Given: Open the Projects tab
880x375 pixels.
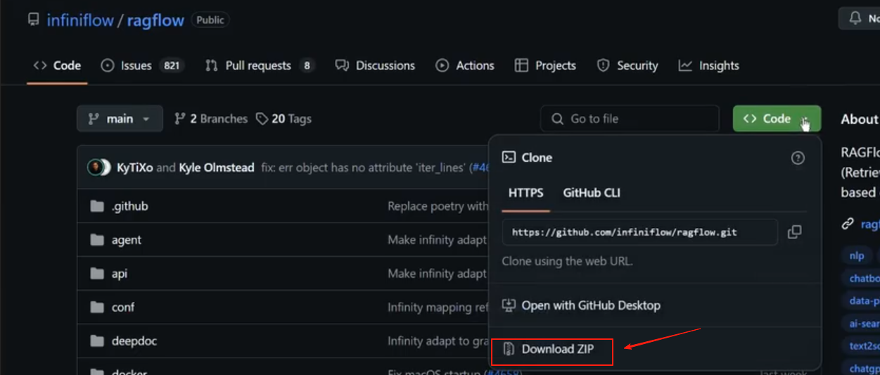Looking at the screenshot, I should (545, 65).
